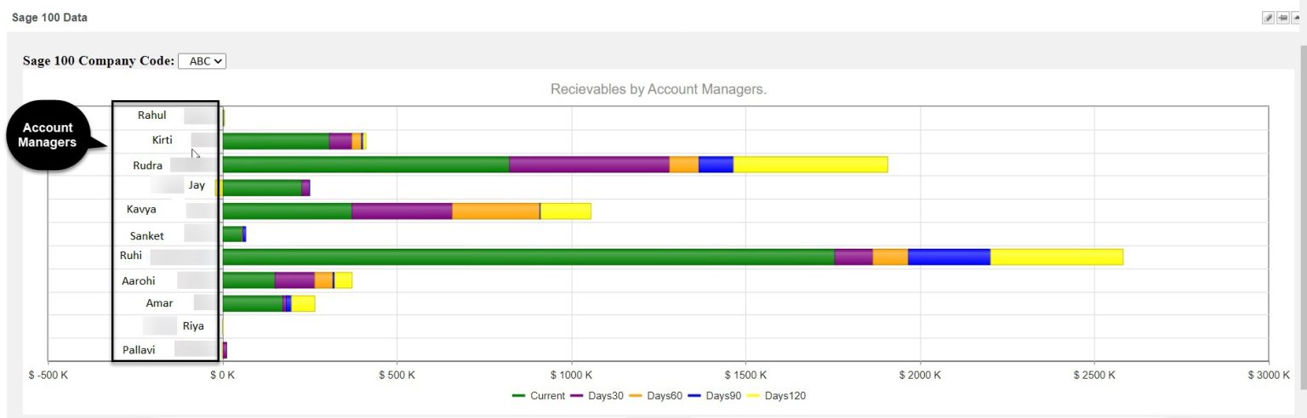Select Amar's green Current bar segment
Screen dimensions: 1307x418
coord(253,303)
